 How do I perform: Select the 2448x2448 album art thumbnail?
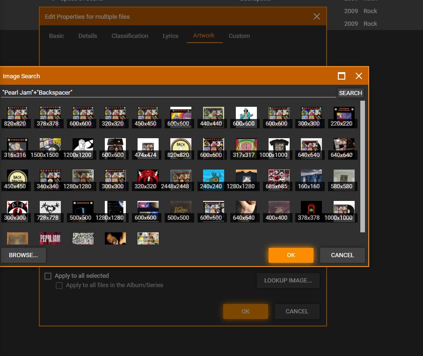(181, 179)
